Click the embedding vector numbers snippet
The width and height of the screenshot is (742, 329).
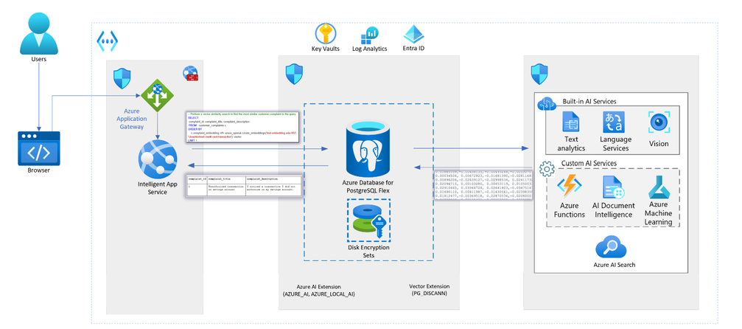(x=484, y=185)
